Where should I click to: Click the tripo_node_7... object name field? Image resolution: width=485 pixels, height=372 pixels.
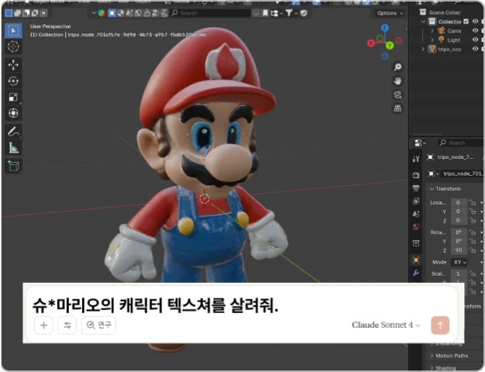click(455, 157)
